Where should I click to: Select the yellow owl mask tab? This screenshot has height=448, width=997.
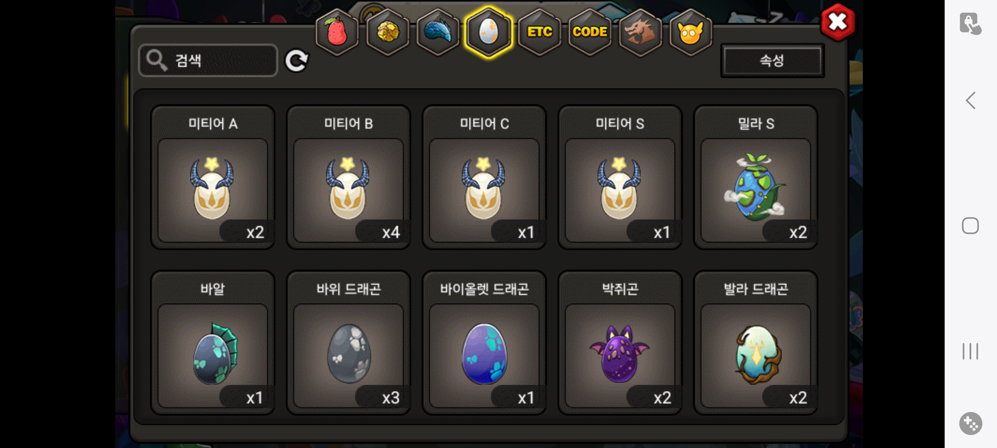point(690,32)
